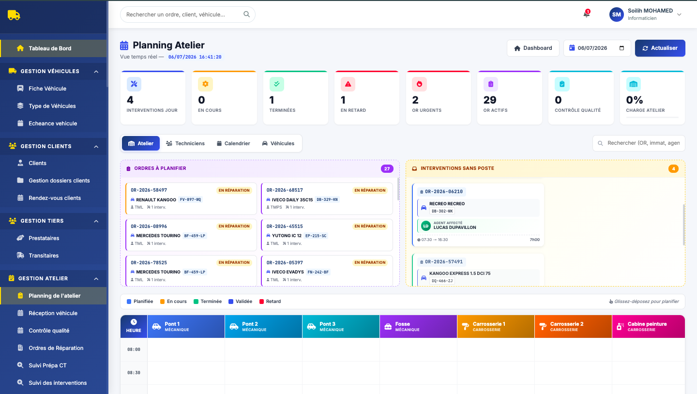Open the notifications bell icon
The height and width of the screenshot is (394, 697).
coord(586,15)
